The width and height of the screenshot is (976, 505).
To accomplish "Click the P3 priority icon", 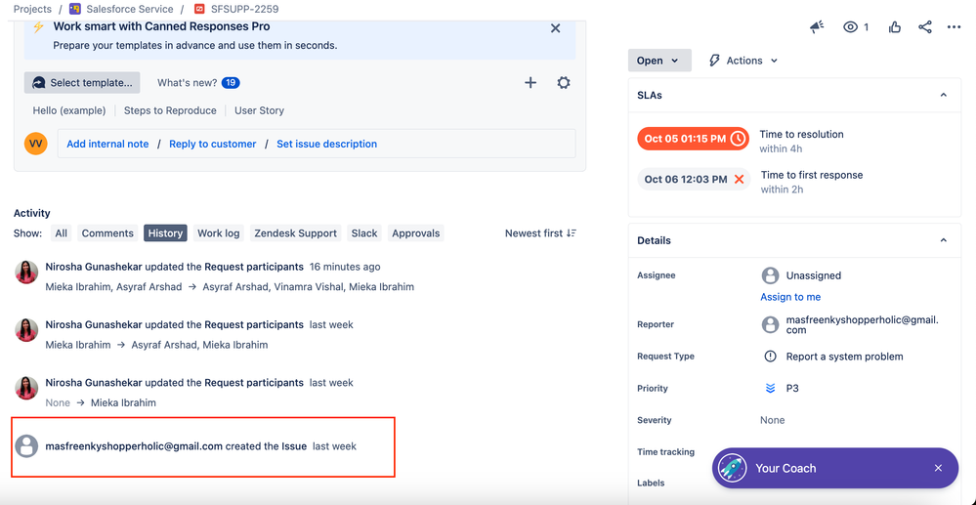I will pos(770,388).
